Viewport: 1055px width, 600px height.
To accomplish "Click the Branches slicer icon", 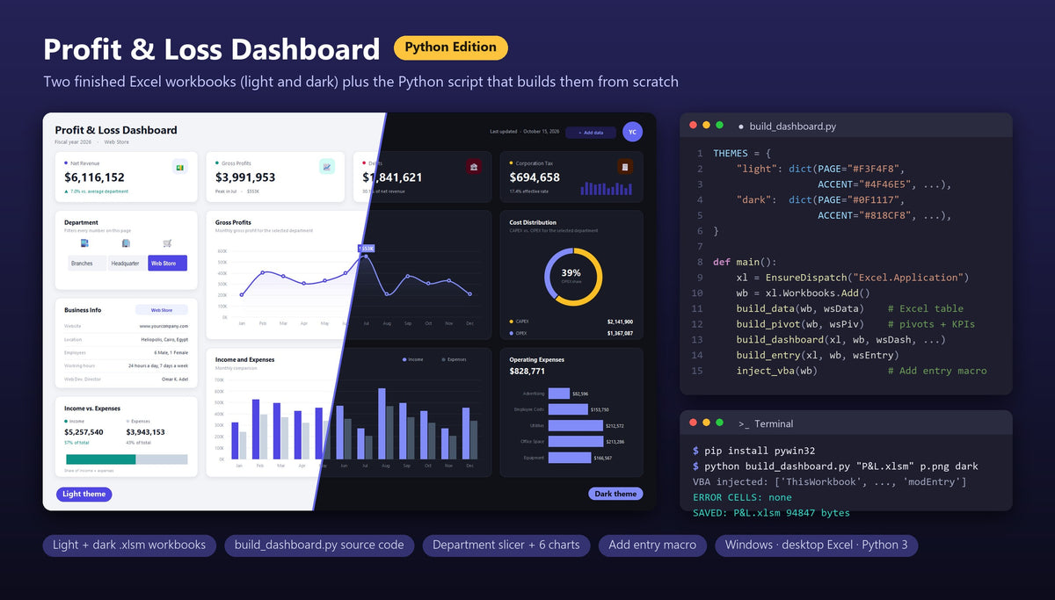I will pos(85,243).
